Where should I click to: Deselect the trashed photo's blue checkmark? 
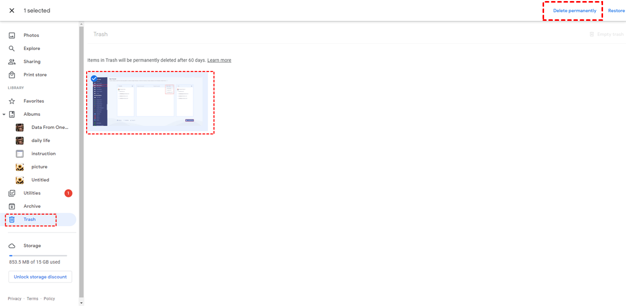(x=94, y=79)
